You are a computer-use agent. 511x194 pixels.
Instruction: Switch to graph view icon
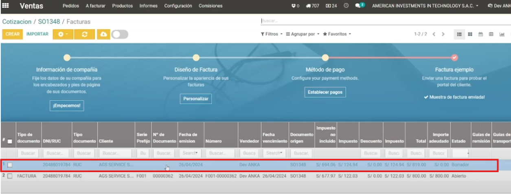(x=502, y=34)
